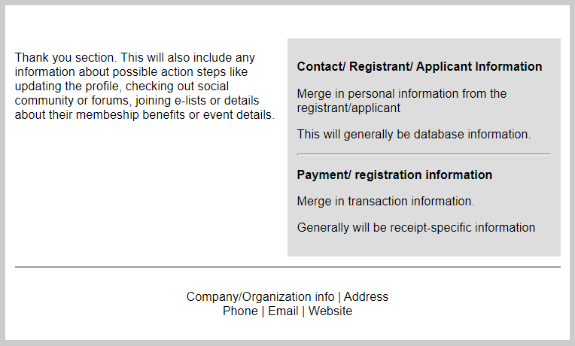The image size is (575, 346).
Task: Click 'Company/Organization info' in the footer
Action: click(260, 297)
